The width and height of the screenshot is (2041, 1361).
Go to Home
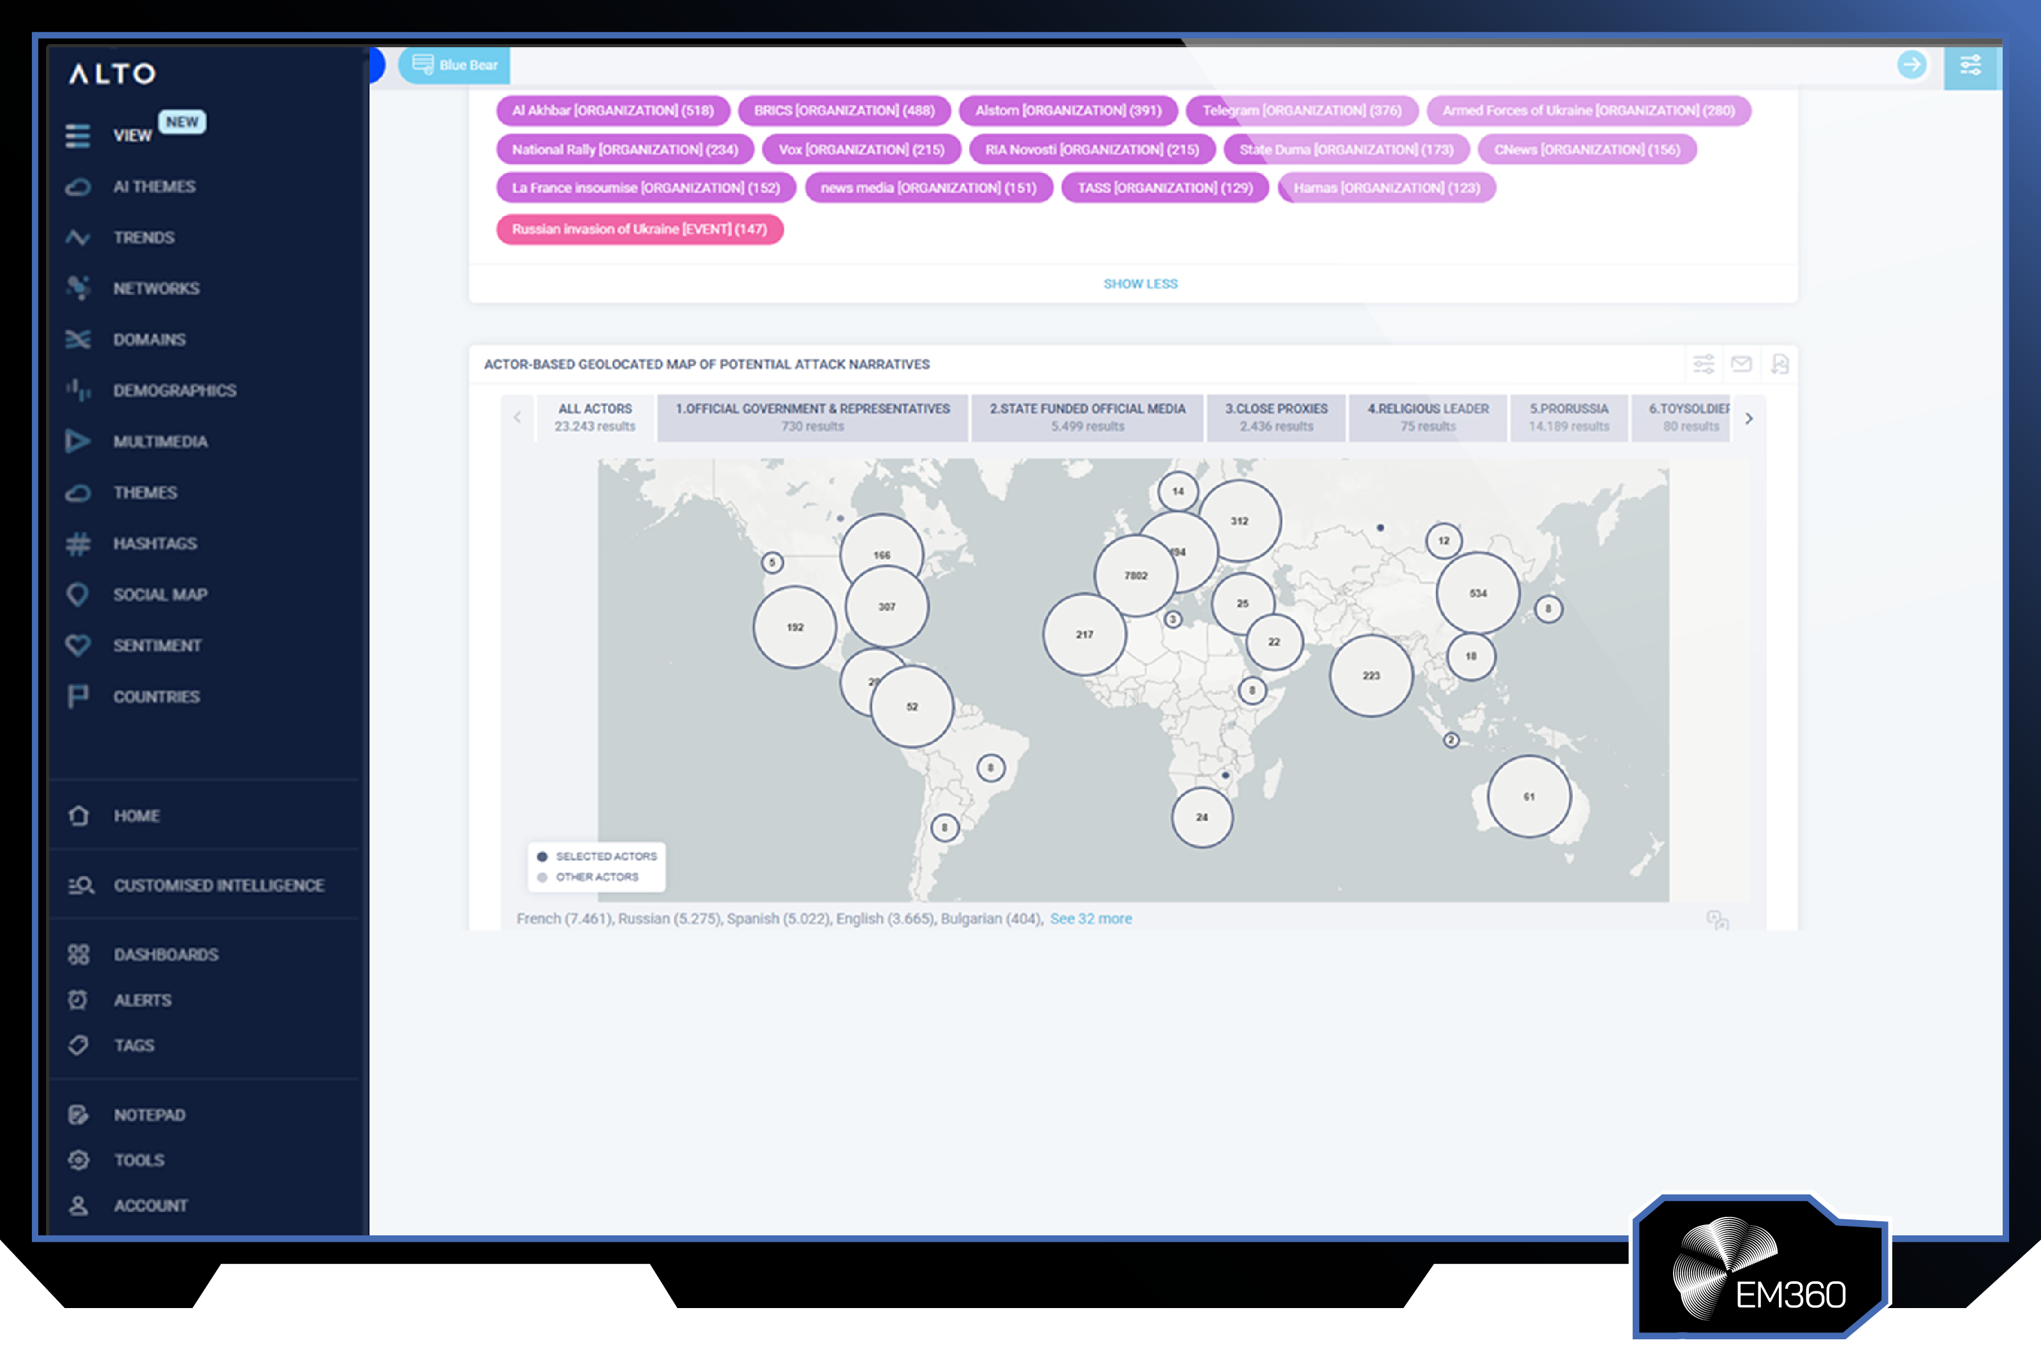click(137, 816)
